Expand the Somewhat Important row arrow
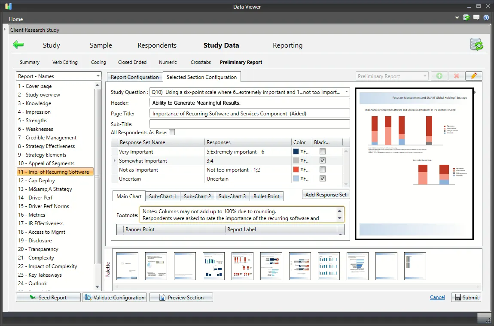 click(114, 160)
